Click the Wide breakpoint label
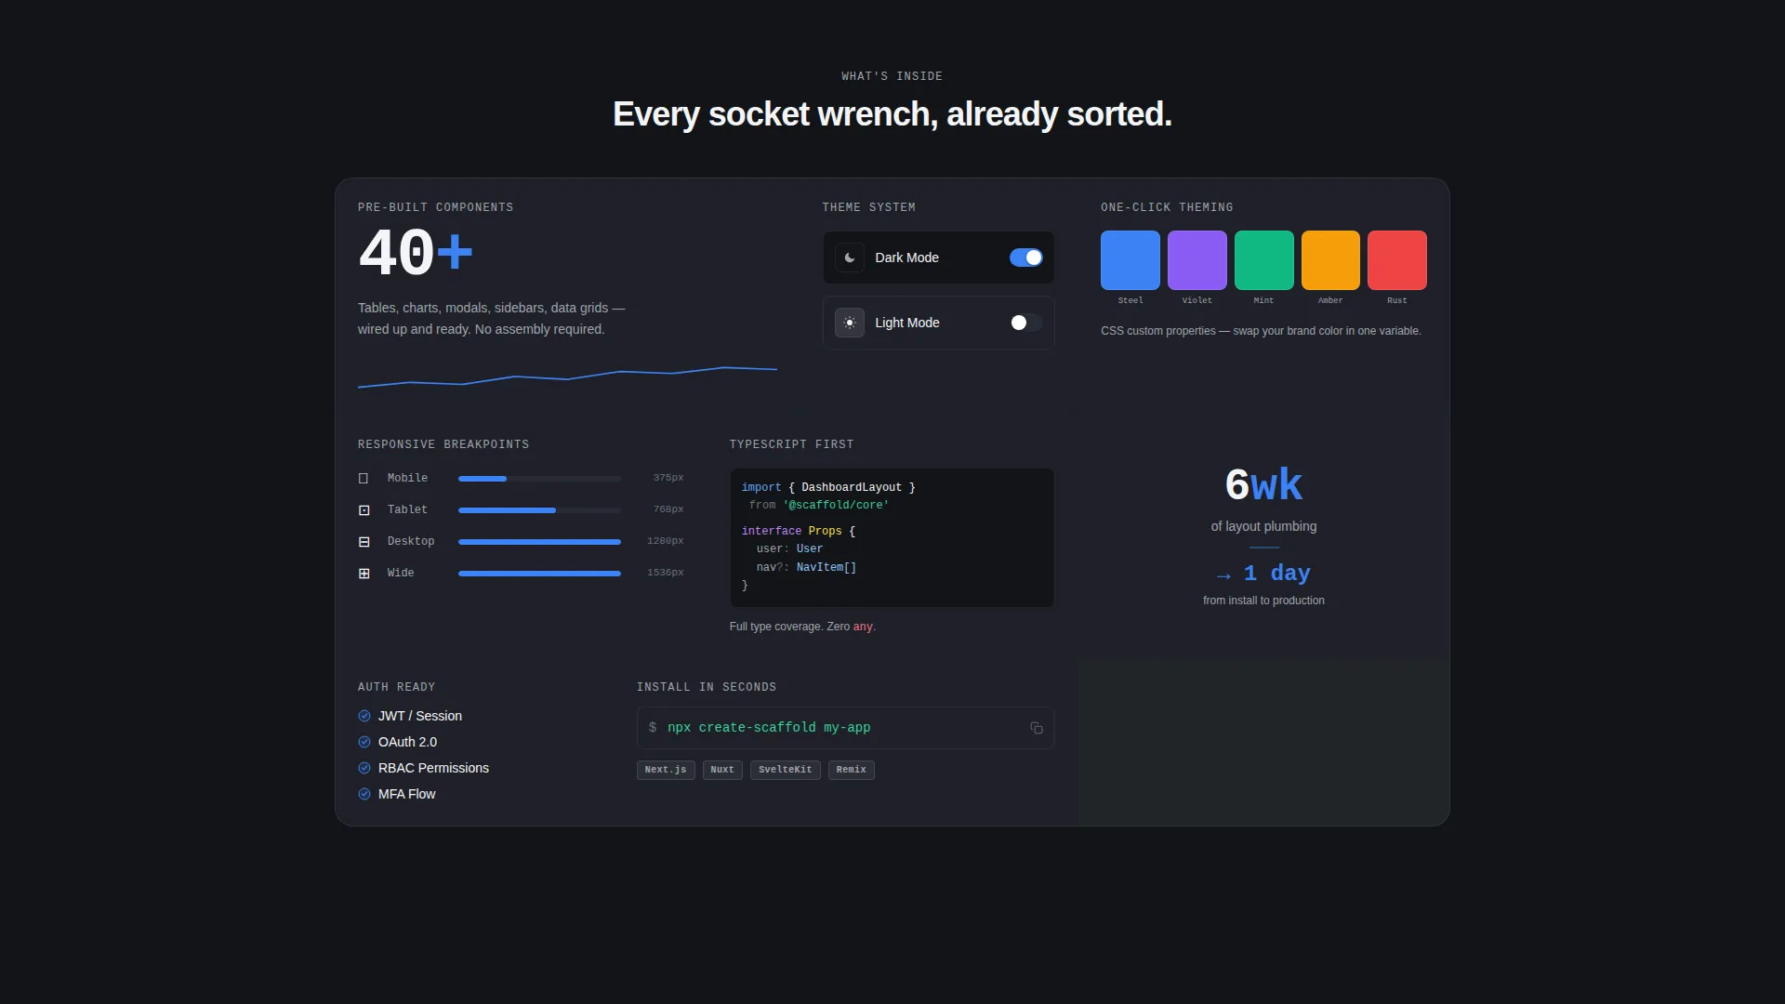The height and width of the screenshot is (1004, 1785). 401,573
